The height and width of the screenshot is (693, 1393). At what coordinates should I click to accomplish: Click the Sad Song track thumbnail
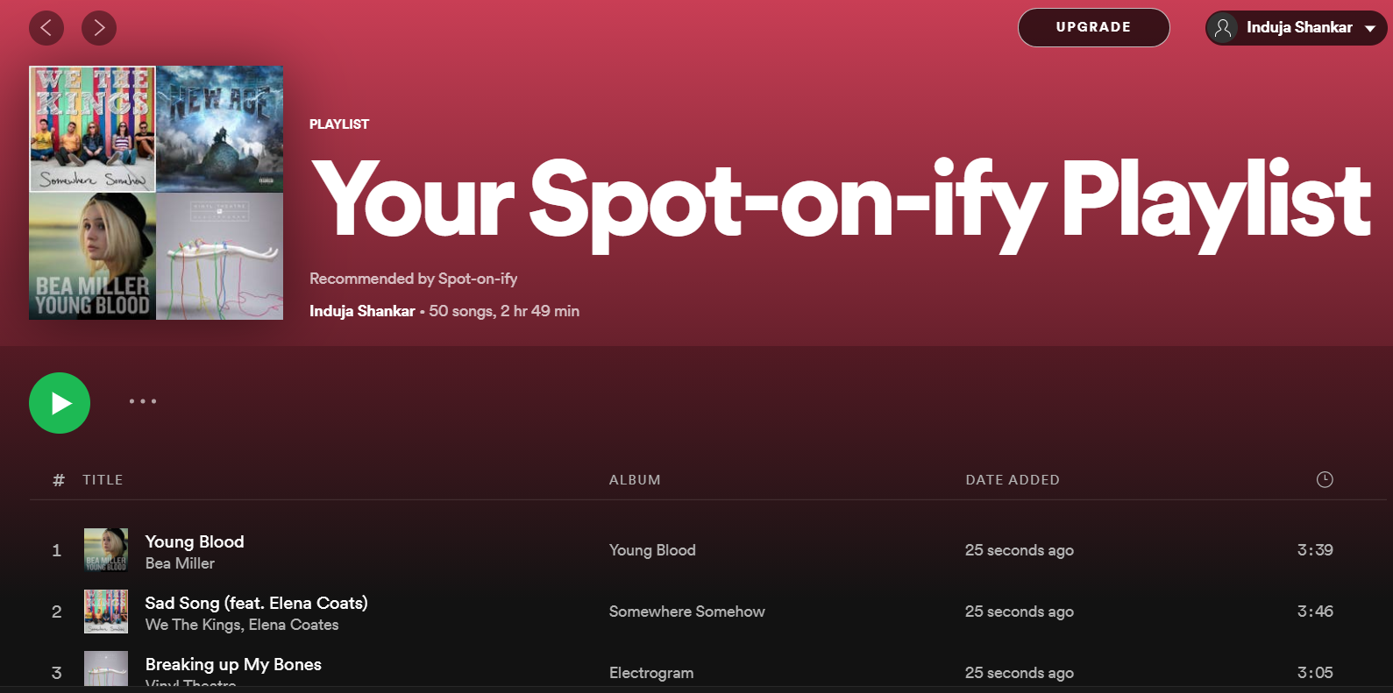(x=106, y=612)
